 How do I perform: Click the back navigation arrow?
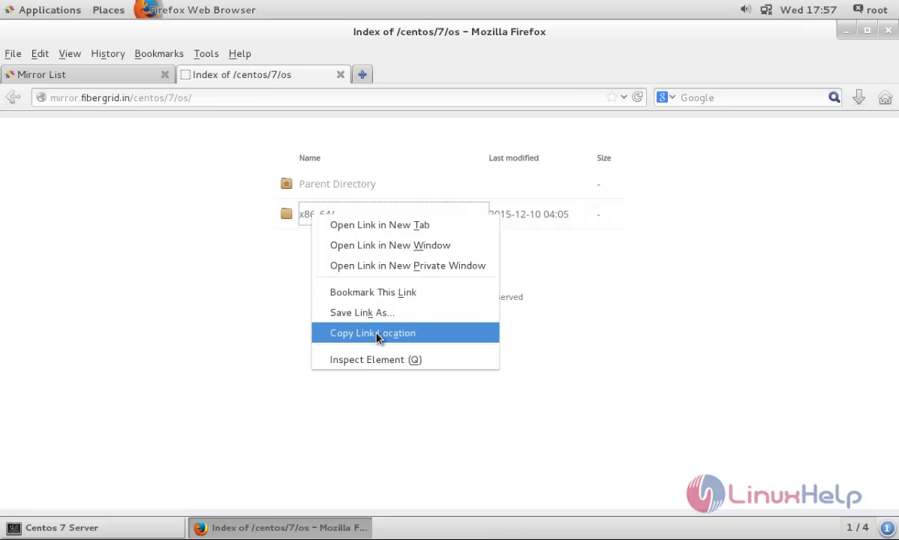pos(13,97)
